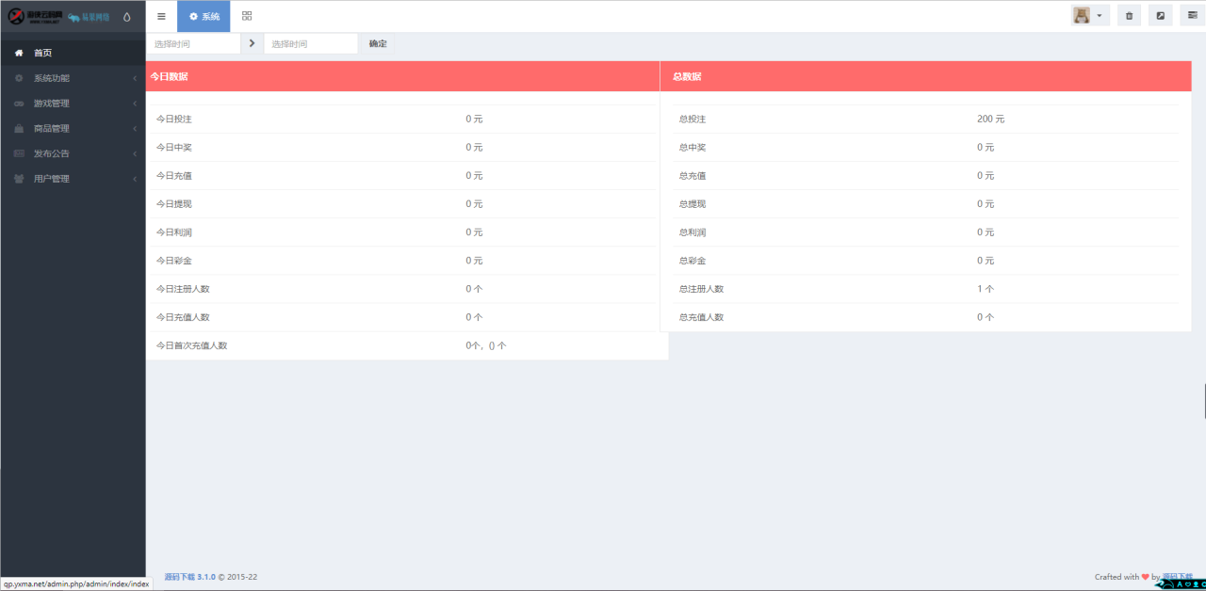Click the 1 个 value for 总注册人数
This screenshot has width=1206, height=591.
(x=986, y=289)
